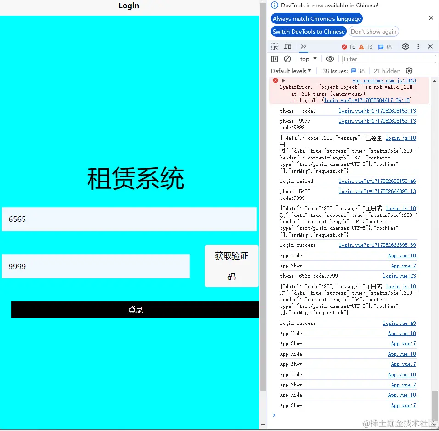The image size is (439, 431).
Task: Click the 租赁系统 heading
Action: click(x=136, y=178)
